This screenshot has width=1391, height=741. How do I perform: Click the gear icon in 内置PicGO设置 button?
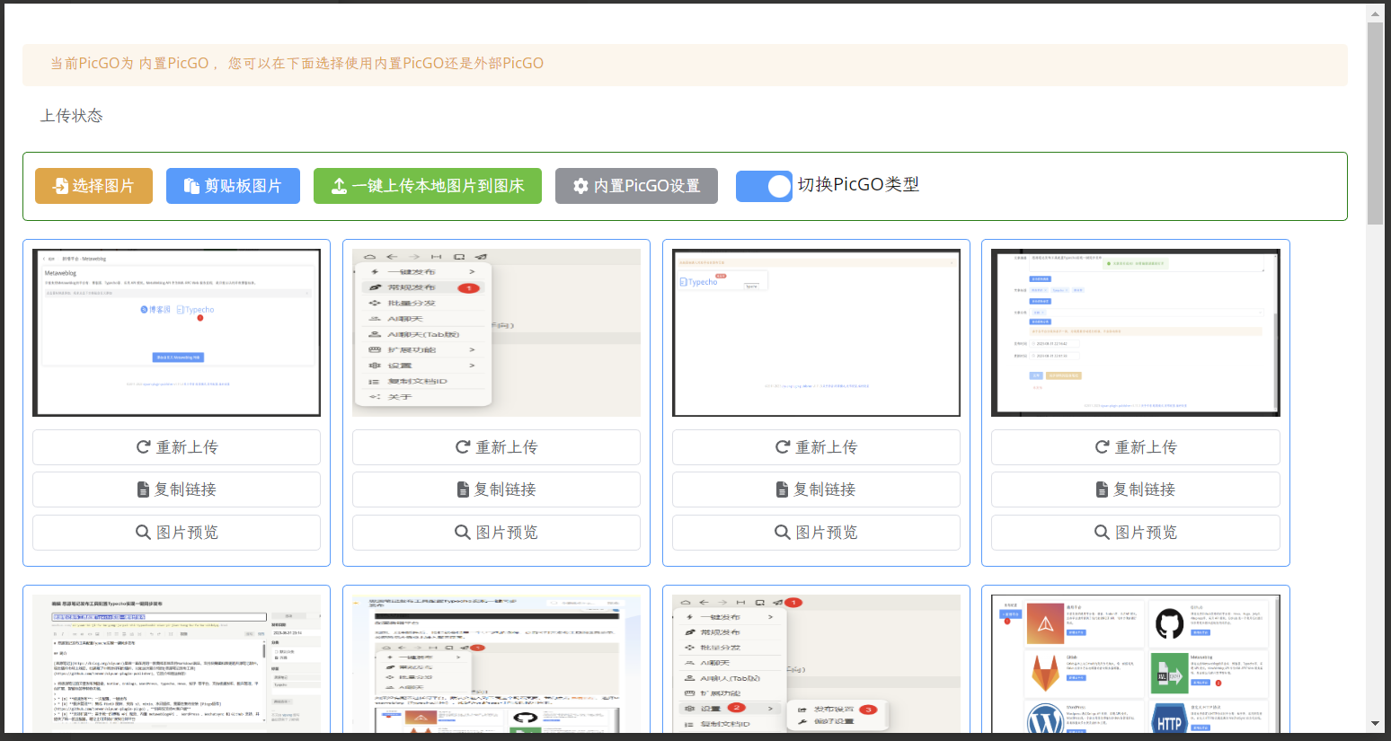pos(580,186)
